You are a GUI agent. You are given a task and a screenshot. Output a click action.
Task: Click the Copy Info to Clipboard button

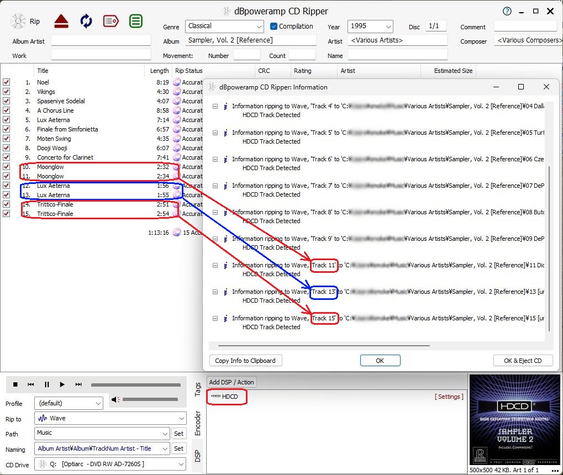click(245, 361)
